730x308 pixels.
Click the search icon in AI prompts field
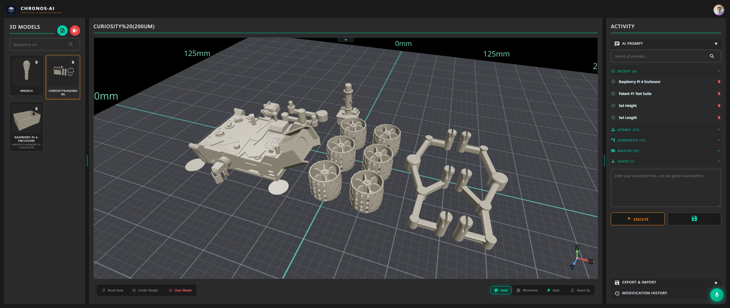coord(712,56)
